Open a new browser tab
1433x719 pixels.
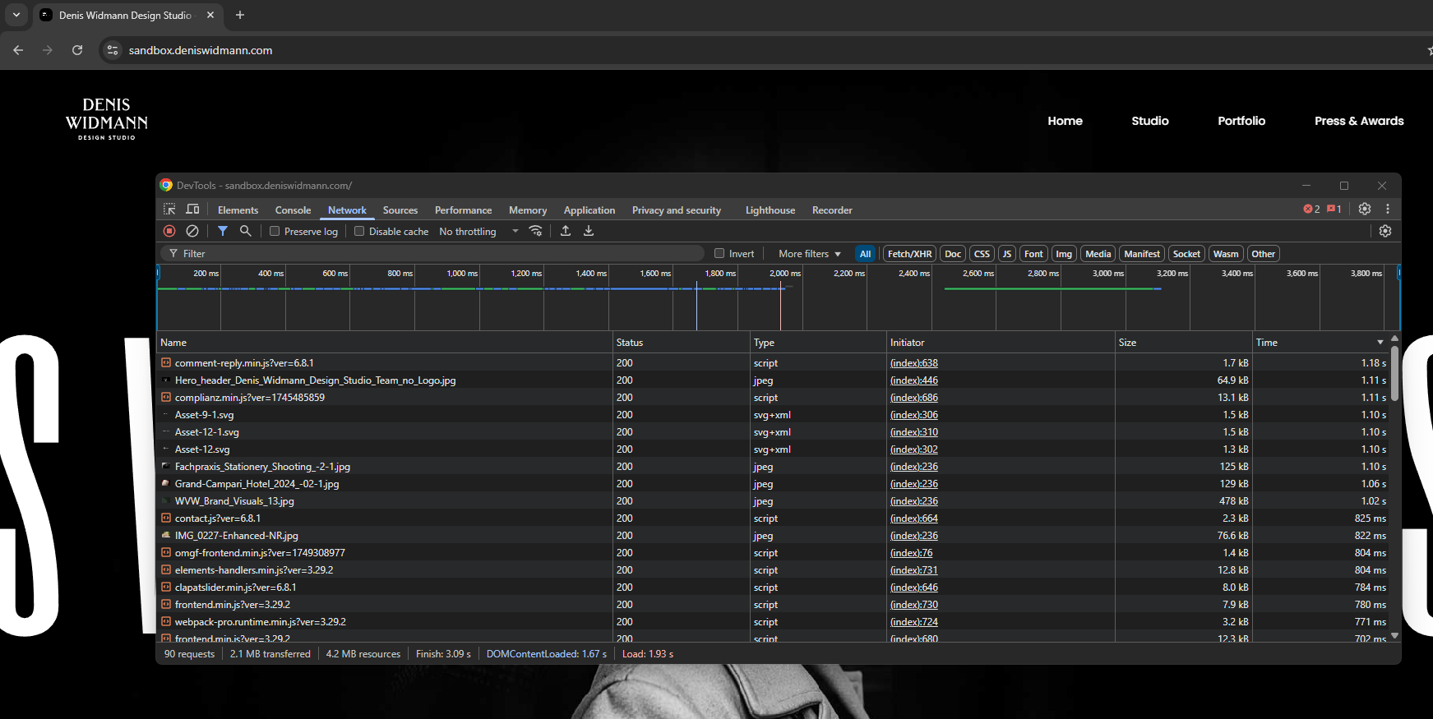point(240,15)
